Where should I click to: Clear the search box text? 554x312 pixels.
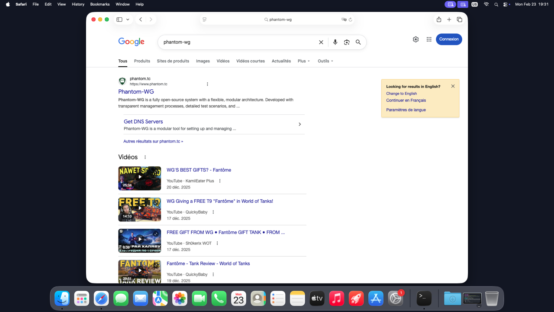click(x=321, y=42)
